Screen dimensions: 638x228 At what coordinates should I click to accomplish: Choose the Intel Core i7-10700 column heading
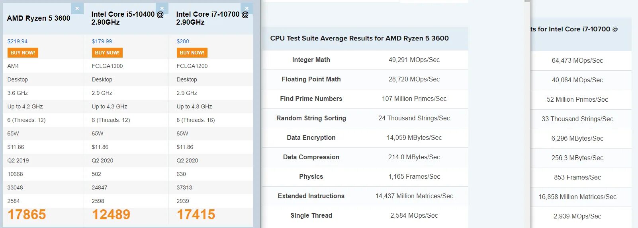212,18
